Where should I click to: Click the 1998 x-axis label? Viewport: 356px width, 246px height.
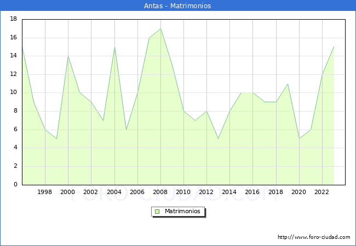tap(45, 192)
